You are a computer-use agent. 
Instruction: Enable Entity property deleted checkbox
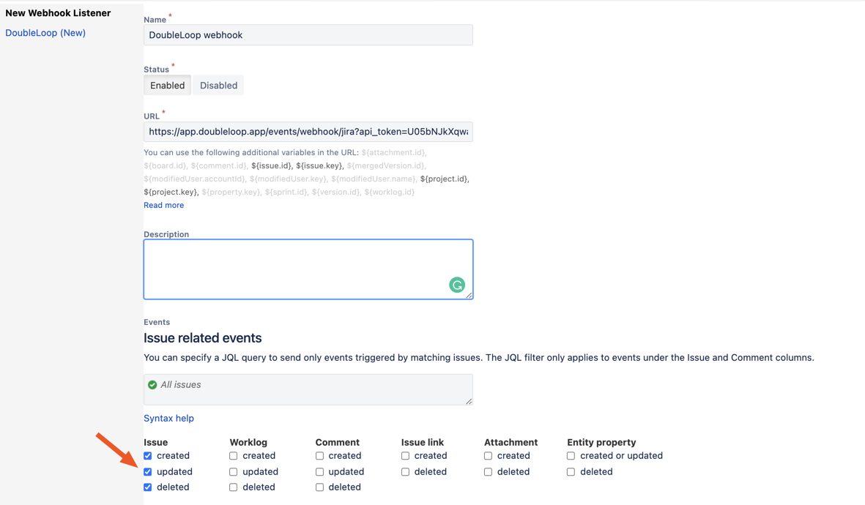click(x=571, y=472)
